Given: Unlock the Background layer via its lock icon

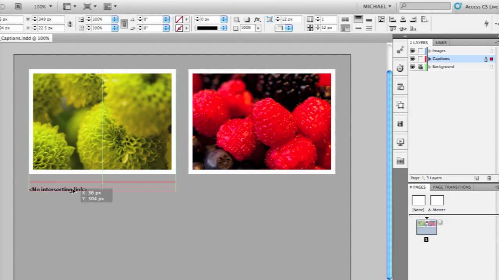Looking at the screenshot, I should pyautogui.click(x=420, y=67).
